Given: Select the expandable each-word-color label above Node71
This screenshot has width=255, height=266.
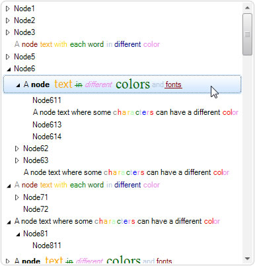Looking at the screenshot, I should coord(87,185).
